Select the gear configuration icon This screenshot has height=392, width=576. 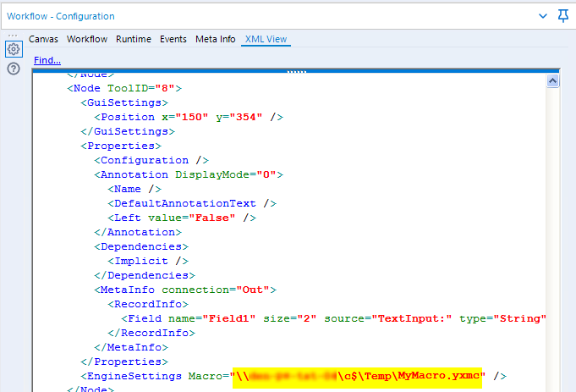[14, 49]
